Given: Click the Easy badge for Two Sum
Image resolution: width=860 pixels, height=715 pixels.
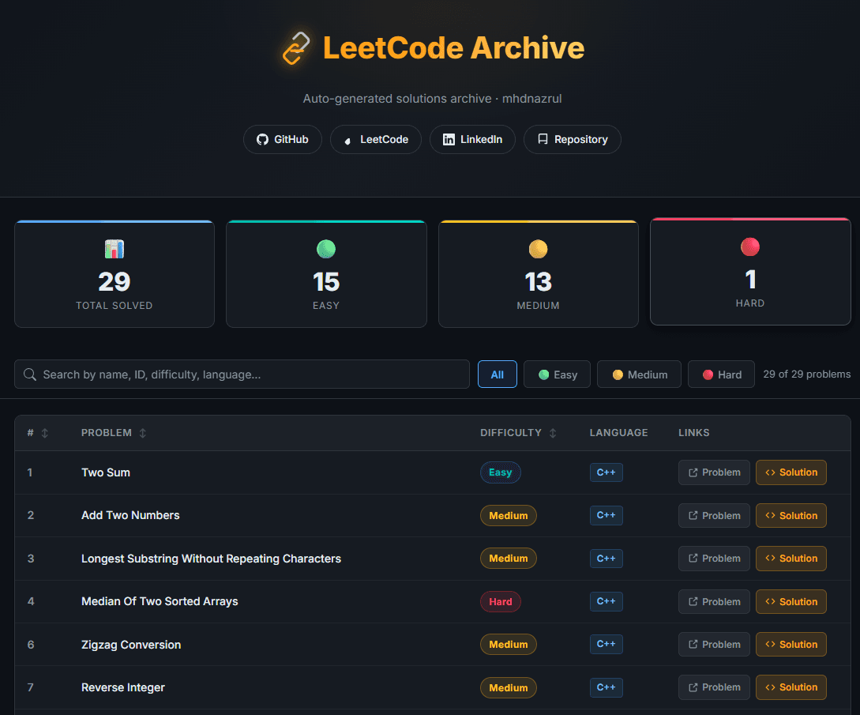Looking at the screenshot, I should point(500,472).
